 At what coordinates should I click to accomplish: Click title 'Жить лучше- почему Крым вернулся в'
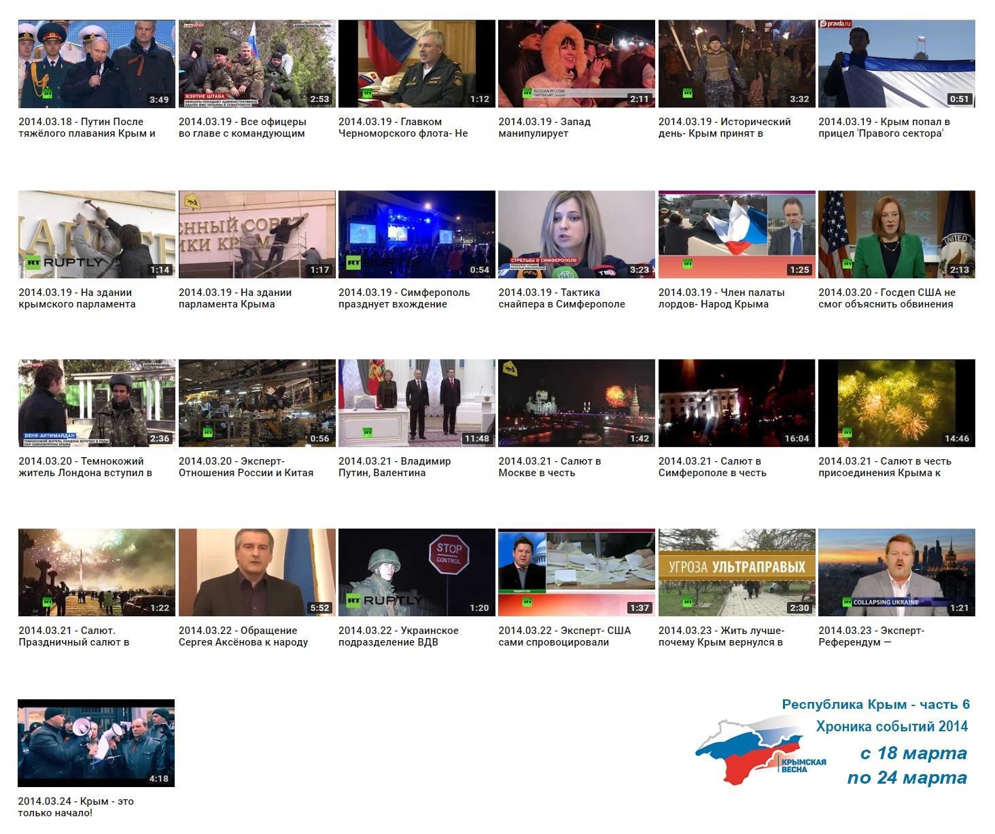722,637
